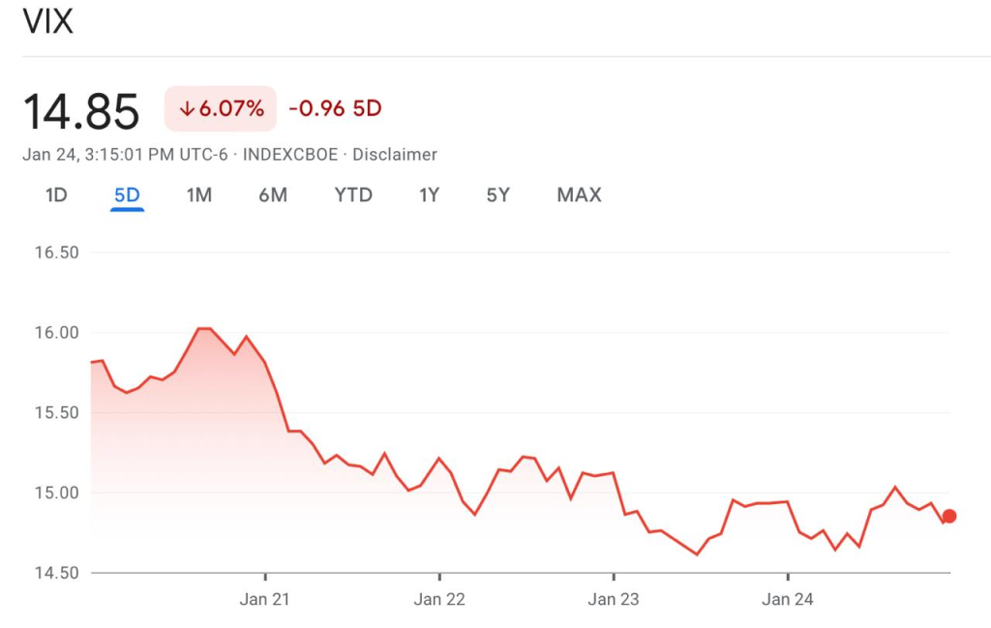This screenshot has height=628, width=991.
Task: Click the -0.96 5D change text
Action: tap(335, 108)
